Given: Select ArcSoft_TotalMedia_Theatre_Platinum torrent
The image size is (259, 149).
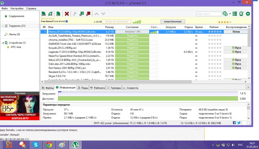Looking at the screenshot, I should tap(144, 36).
